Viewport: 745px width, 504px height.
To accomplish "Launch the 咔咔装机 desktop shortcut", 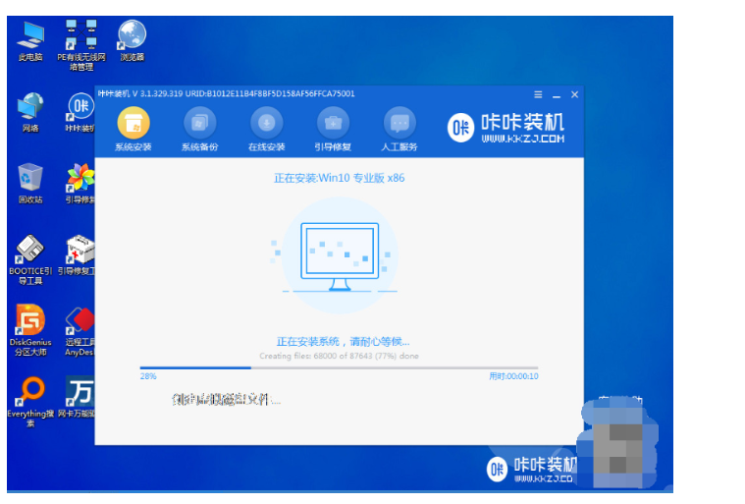I will [80, 112].
